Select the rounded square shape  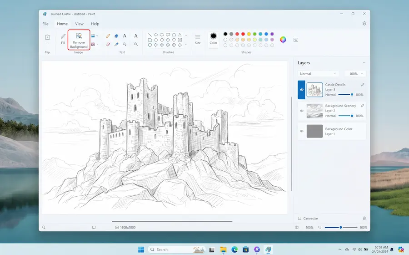click(x=150, y=40)
